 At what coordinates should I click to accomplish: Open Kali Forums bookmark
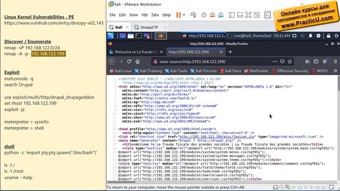pos(203,71)
